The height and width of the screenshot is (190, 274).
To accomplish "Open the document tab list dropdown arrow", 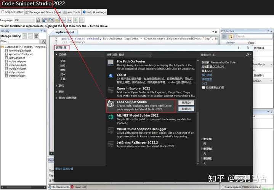I will pos(213,32).
